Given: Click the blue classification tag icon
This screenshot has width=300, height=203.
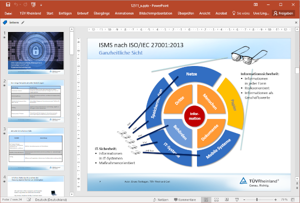Looking at the screenshot, I should 5,22.
